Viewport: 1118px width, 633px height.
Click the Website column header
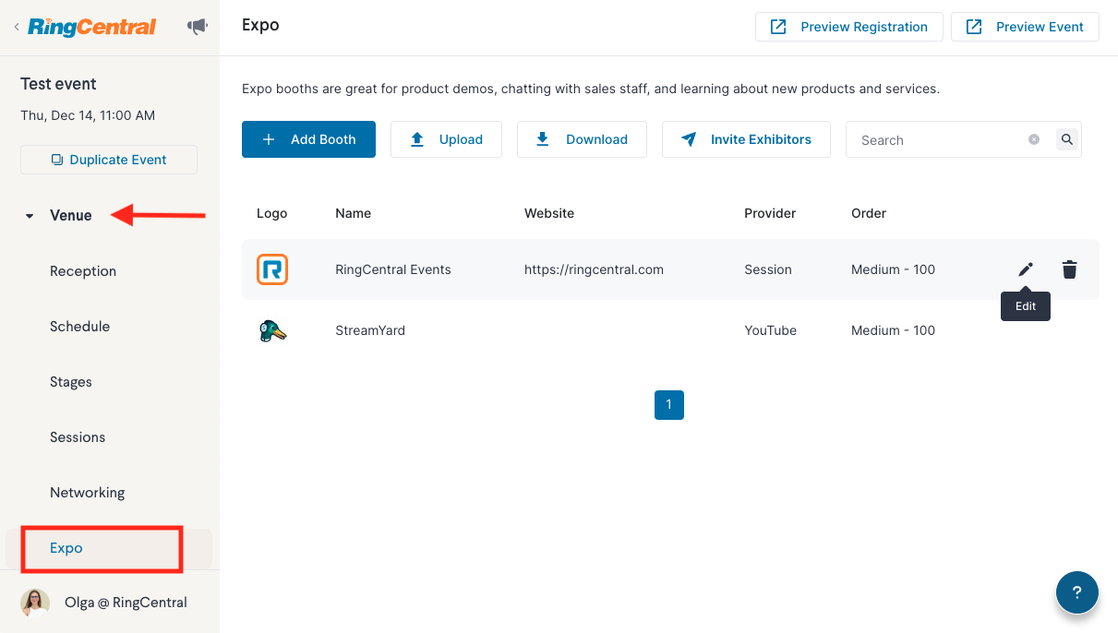pyautogui.click(x=549, y=213)
